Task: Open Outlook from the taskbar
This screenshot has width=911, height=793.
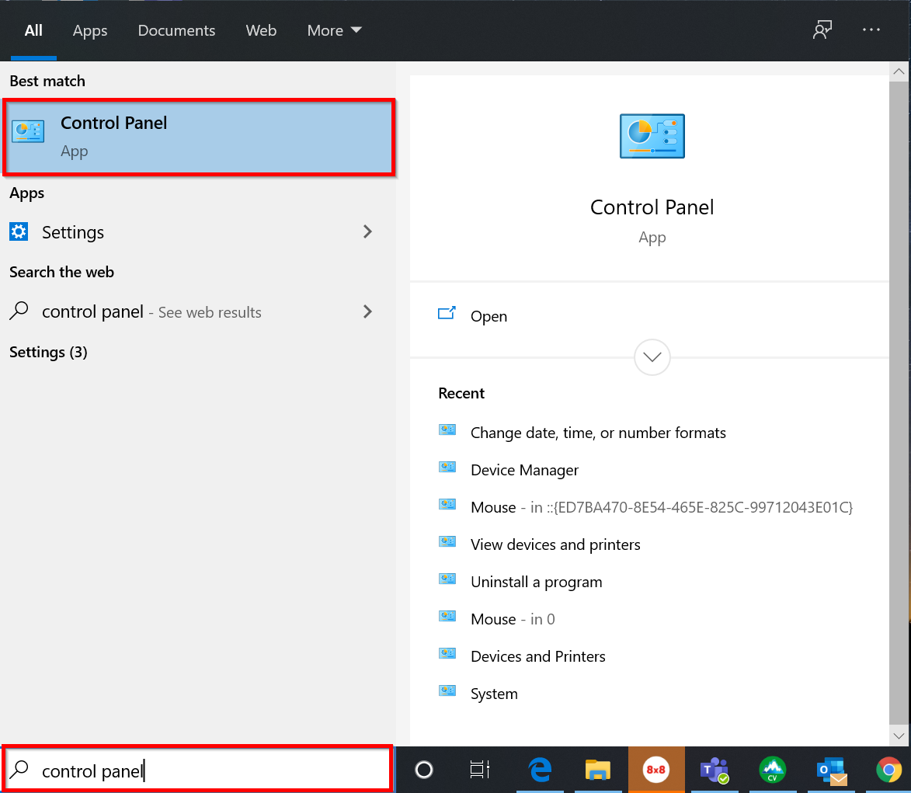Action: (832, 771)
